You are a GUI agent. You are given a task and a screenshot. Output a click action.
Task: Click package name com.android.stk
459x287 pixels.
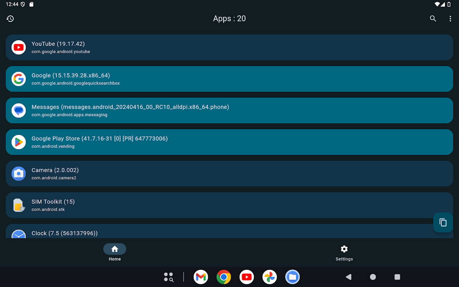click(x=48, y=210)
